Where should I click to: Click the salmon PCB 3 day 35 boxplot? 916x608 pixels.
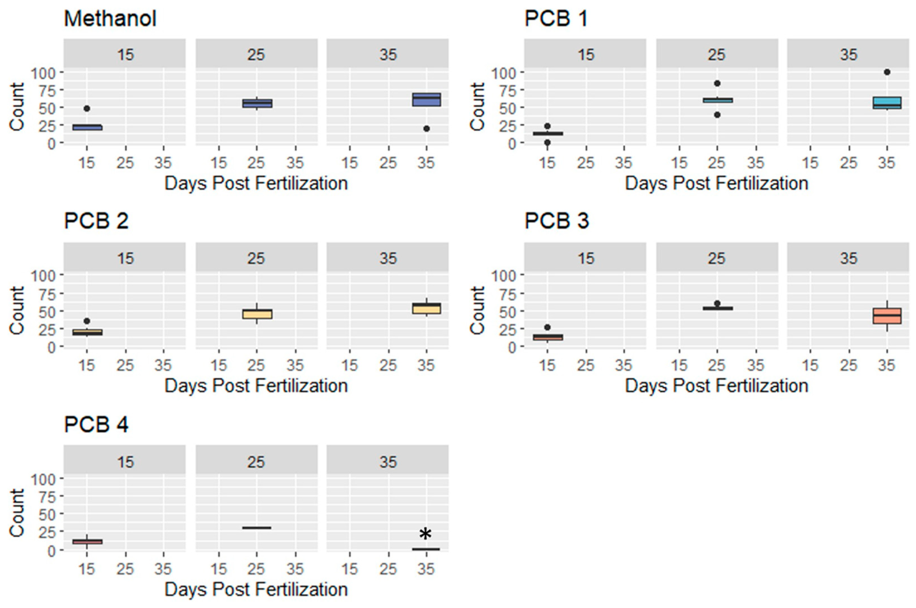(887, 316)
